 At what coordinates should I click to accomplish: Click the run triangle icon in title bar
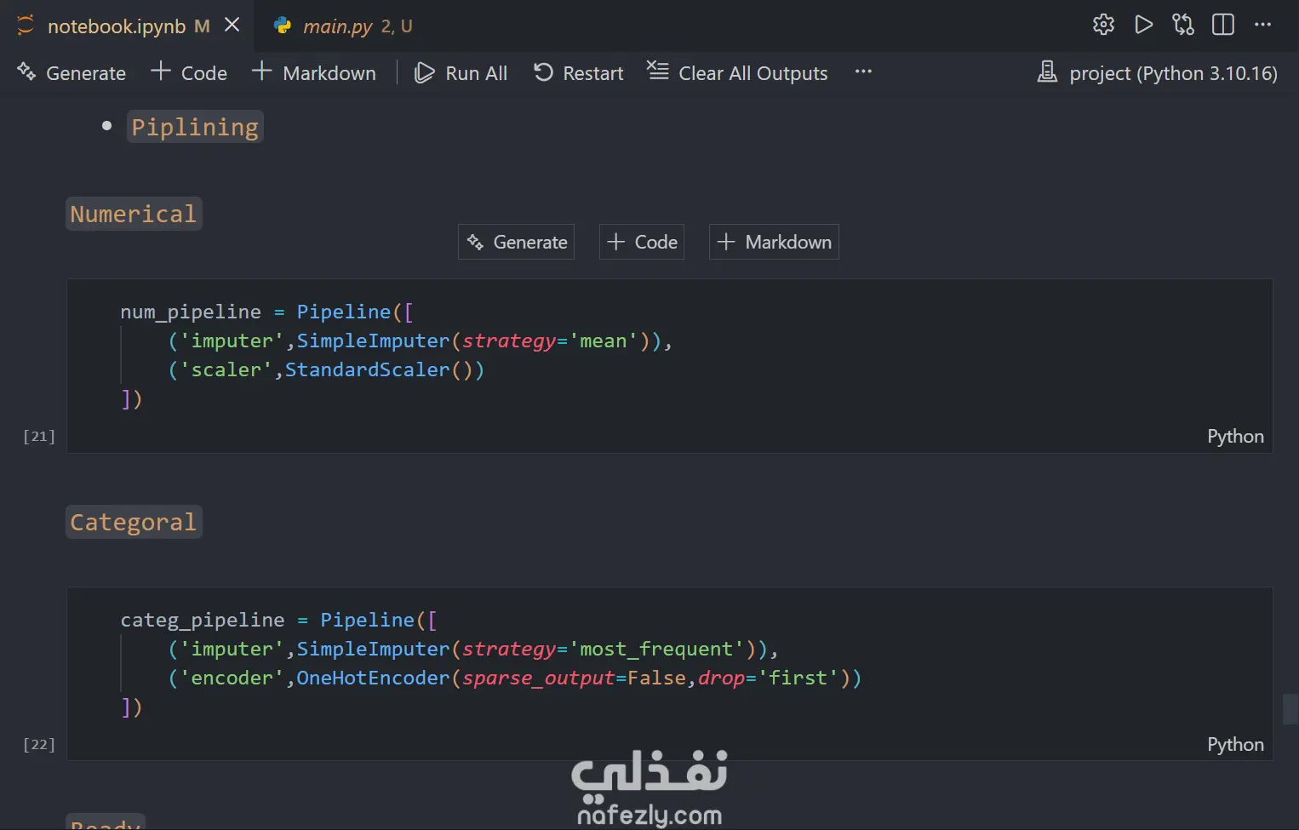(1143, 25)
